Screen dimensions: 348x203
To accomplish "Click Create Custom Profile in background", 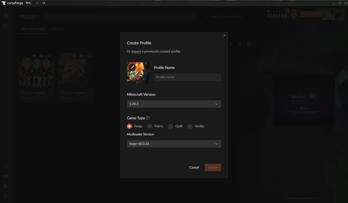I will (224, 17).
